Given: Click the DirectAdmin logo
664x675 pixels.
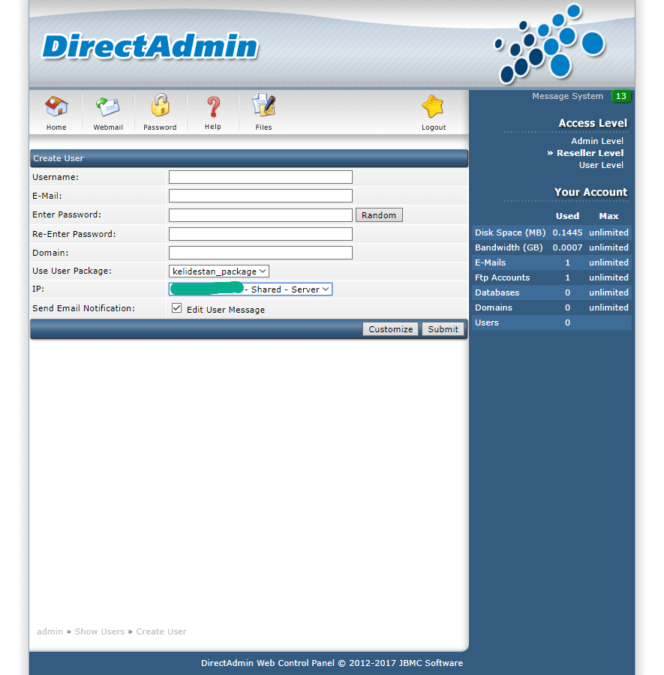Looking at the screenshot, I should click(x=150, y=46).
